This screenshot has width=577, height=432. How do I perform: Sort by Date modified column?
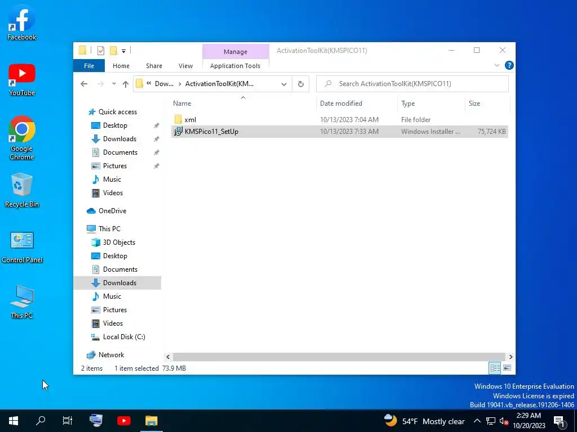pos(356,103)
